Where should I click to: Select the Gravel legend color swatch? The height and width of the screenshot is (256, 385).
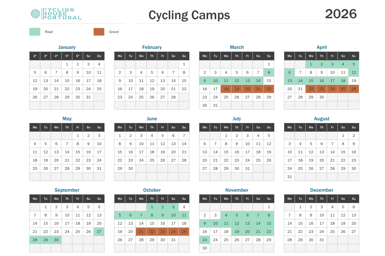99,32
